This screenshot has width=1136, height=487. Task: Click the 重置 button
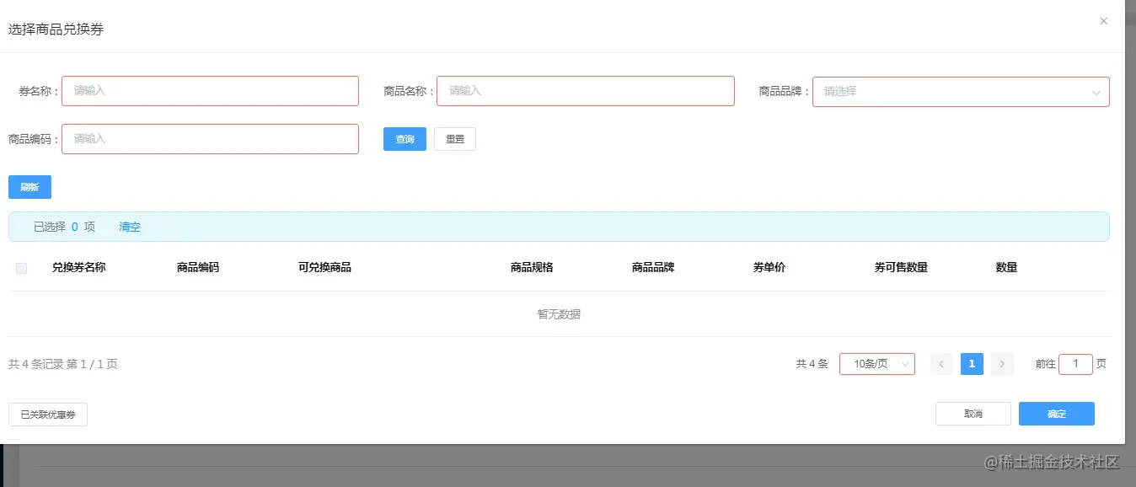455,139
